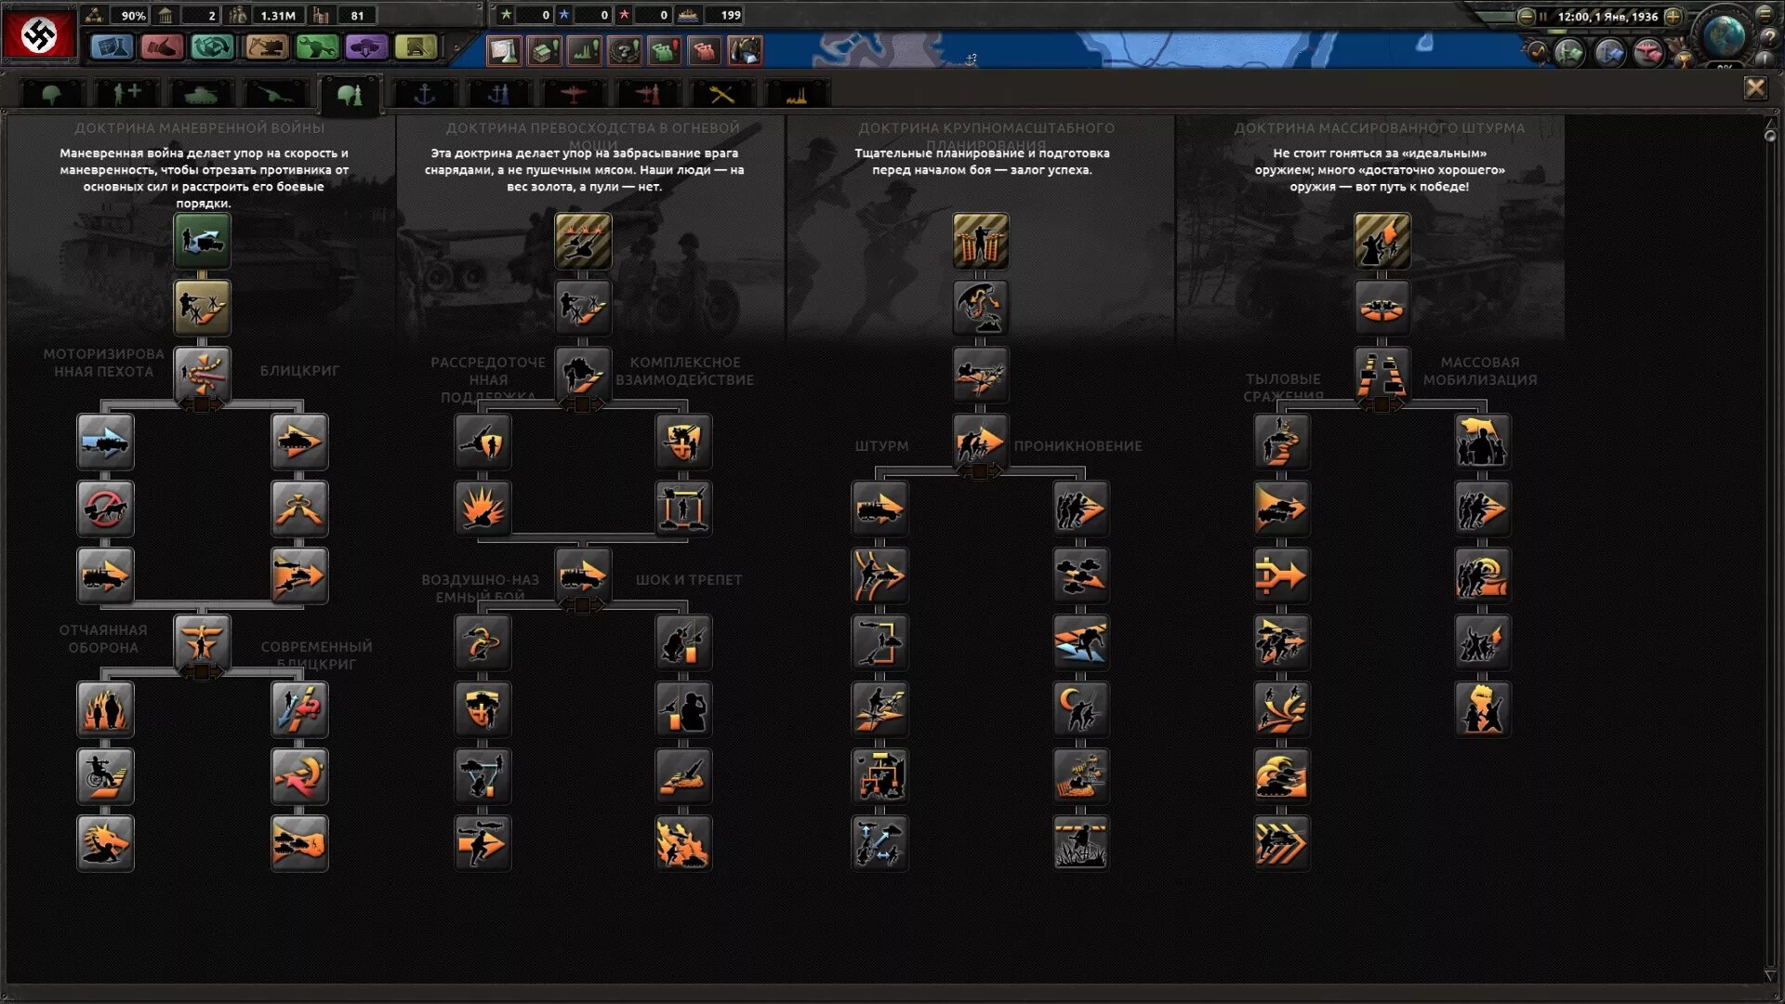The height and width of the screenshot is (1004, 1785).
Task: Open the achievements trophy icon
Action: coord(1684,58)
